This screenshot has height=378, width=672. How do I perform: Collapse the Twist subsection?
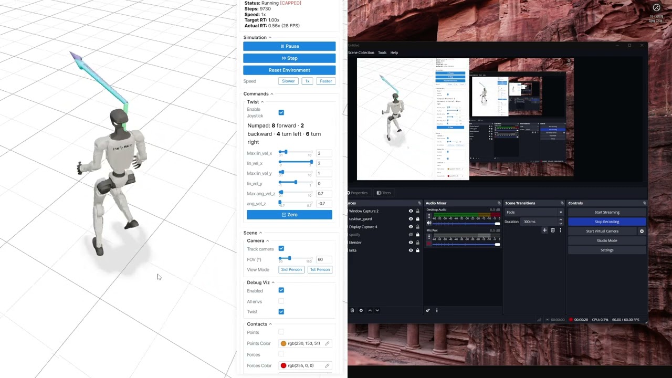[x=255, y=102]
